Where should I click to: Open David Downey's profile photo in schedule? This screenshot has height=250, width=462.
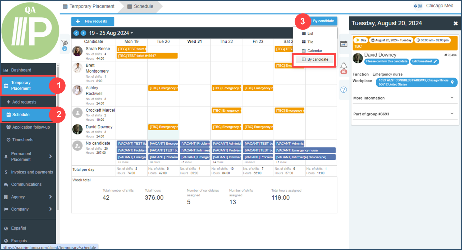tap(77, 129)
